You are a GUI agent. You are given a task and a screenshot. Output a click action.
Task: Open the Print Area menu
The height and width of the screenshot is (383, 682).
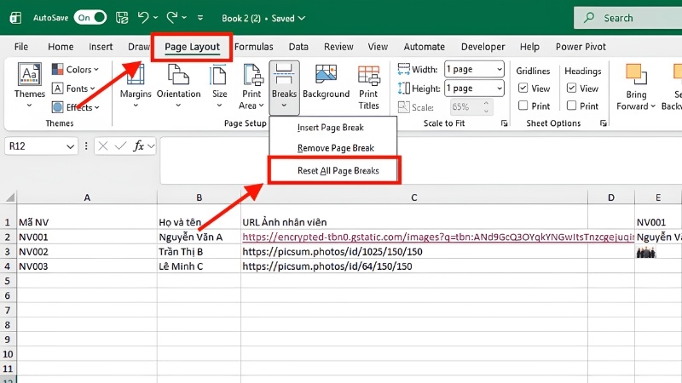coord(251,87)
